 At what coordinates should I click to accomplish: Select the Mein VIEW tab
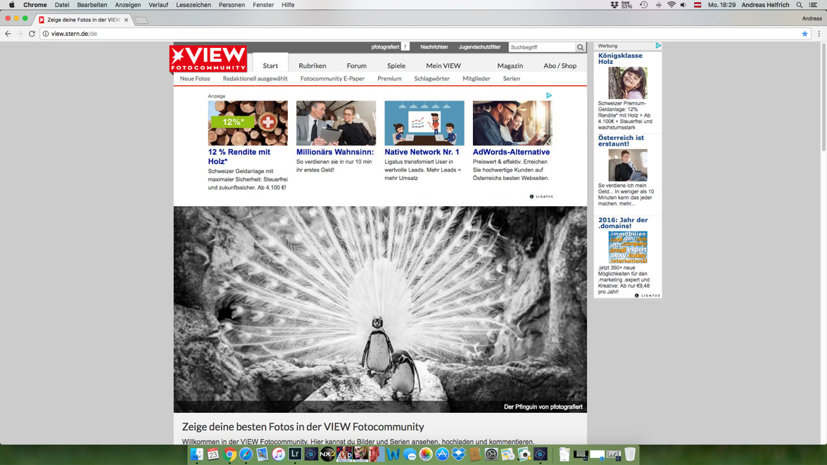click(x=443, y=66)
